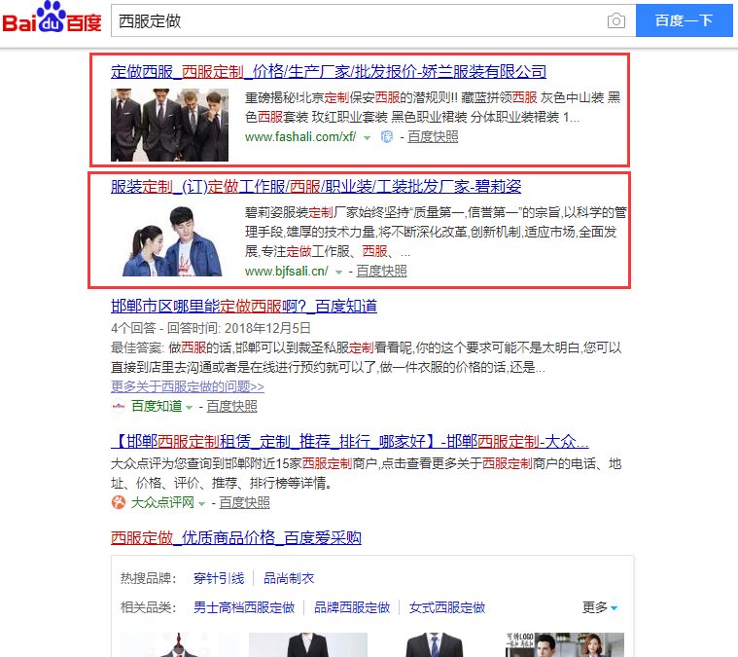This screenshot has width=738, height=657.
Task: Open the 碧莉姿 workwear result title
Action: tap(316, 186)
